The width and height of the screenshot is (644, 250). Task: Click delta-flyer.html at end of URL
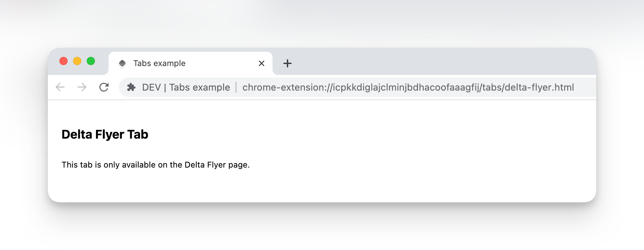point(539,87)
